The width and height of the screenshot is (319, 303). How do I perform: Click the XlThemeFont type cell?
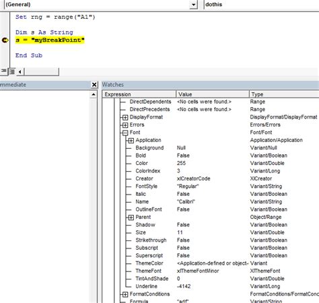pyautogui.click(x=265, y=271)
